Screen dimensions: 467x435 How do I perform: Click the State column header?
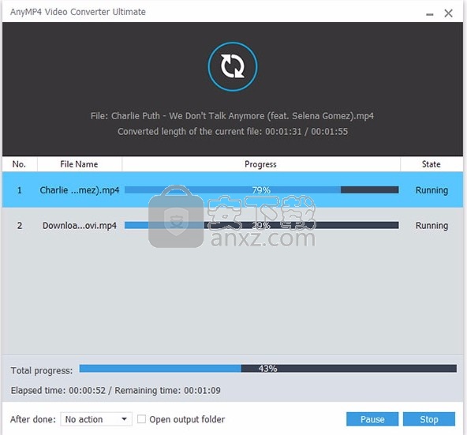click(431, 164)
